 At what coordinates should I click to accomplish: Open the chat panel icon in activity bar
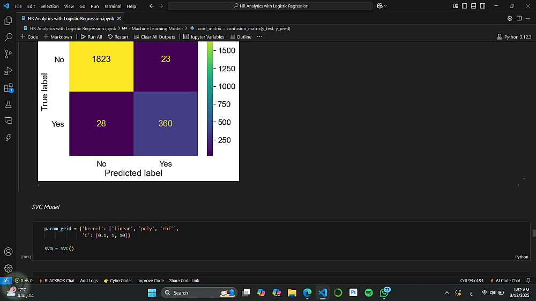(x=8, y=121)
